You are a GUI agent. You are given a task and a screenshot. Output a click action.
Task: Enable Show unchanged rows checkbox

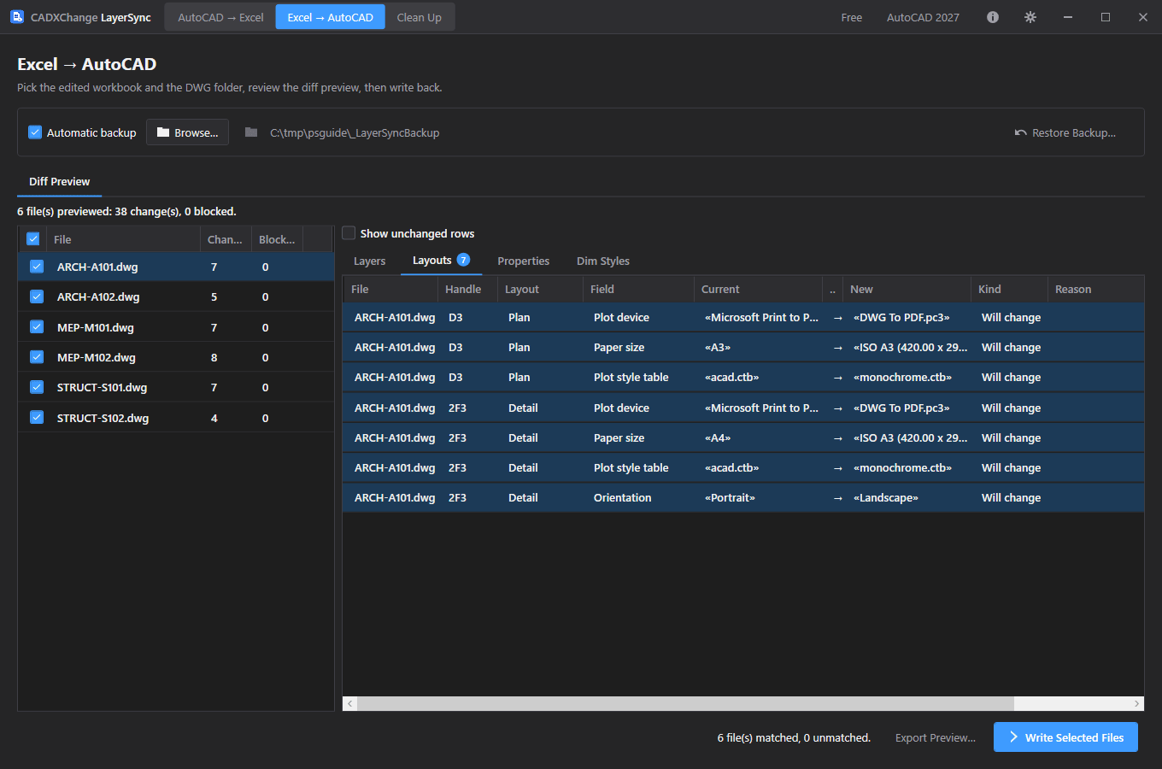coord(349,233)
